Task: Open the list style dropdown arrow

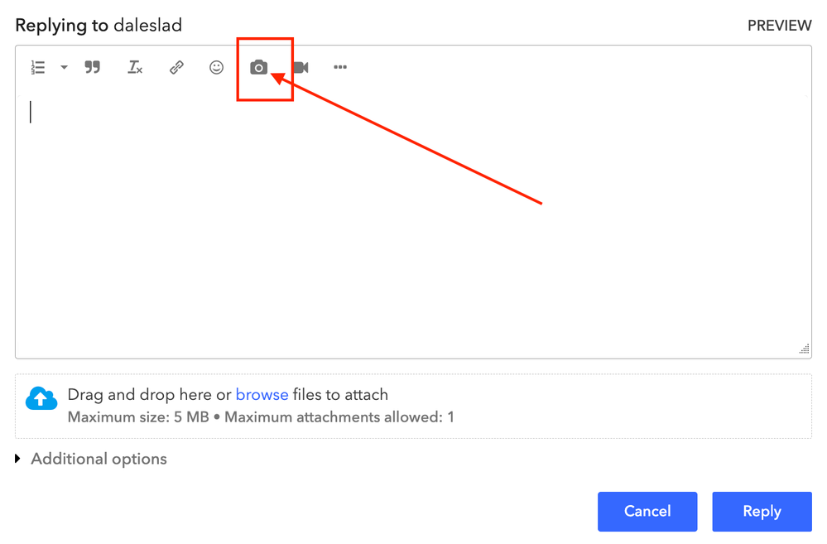Action: click(x=64, y=68)
